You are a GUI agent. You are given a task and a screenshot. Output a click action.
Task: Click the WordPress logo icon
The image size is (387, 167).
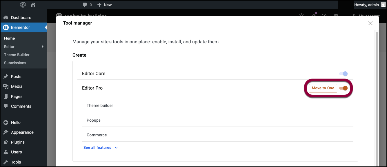(23, 5)
